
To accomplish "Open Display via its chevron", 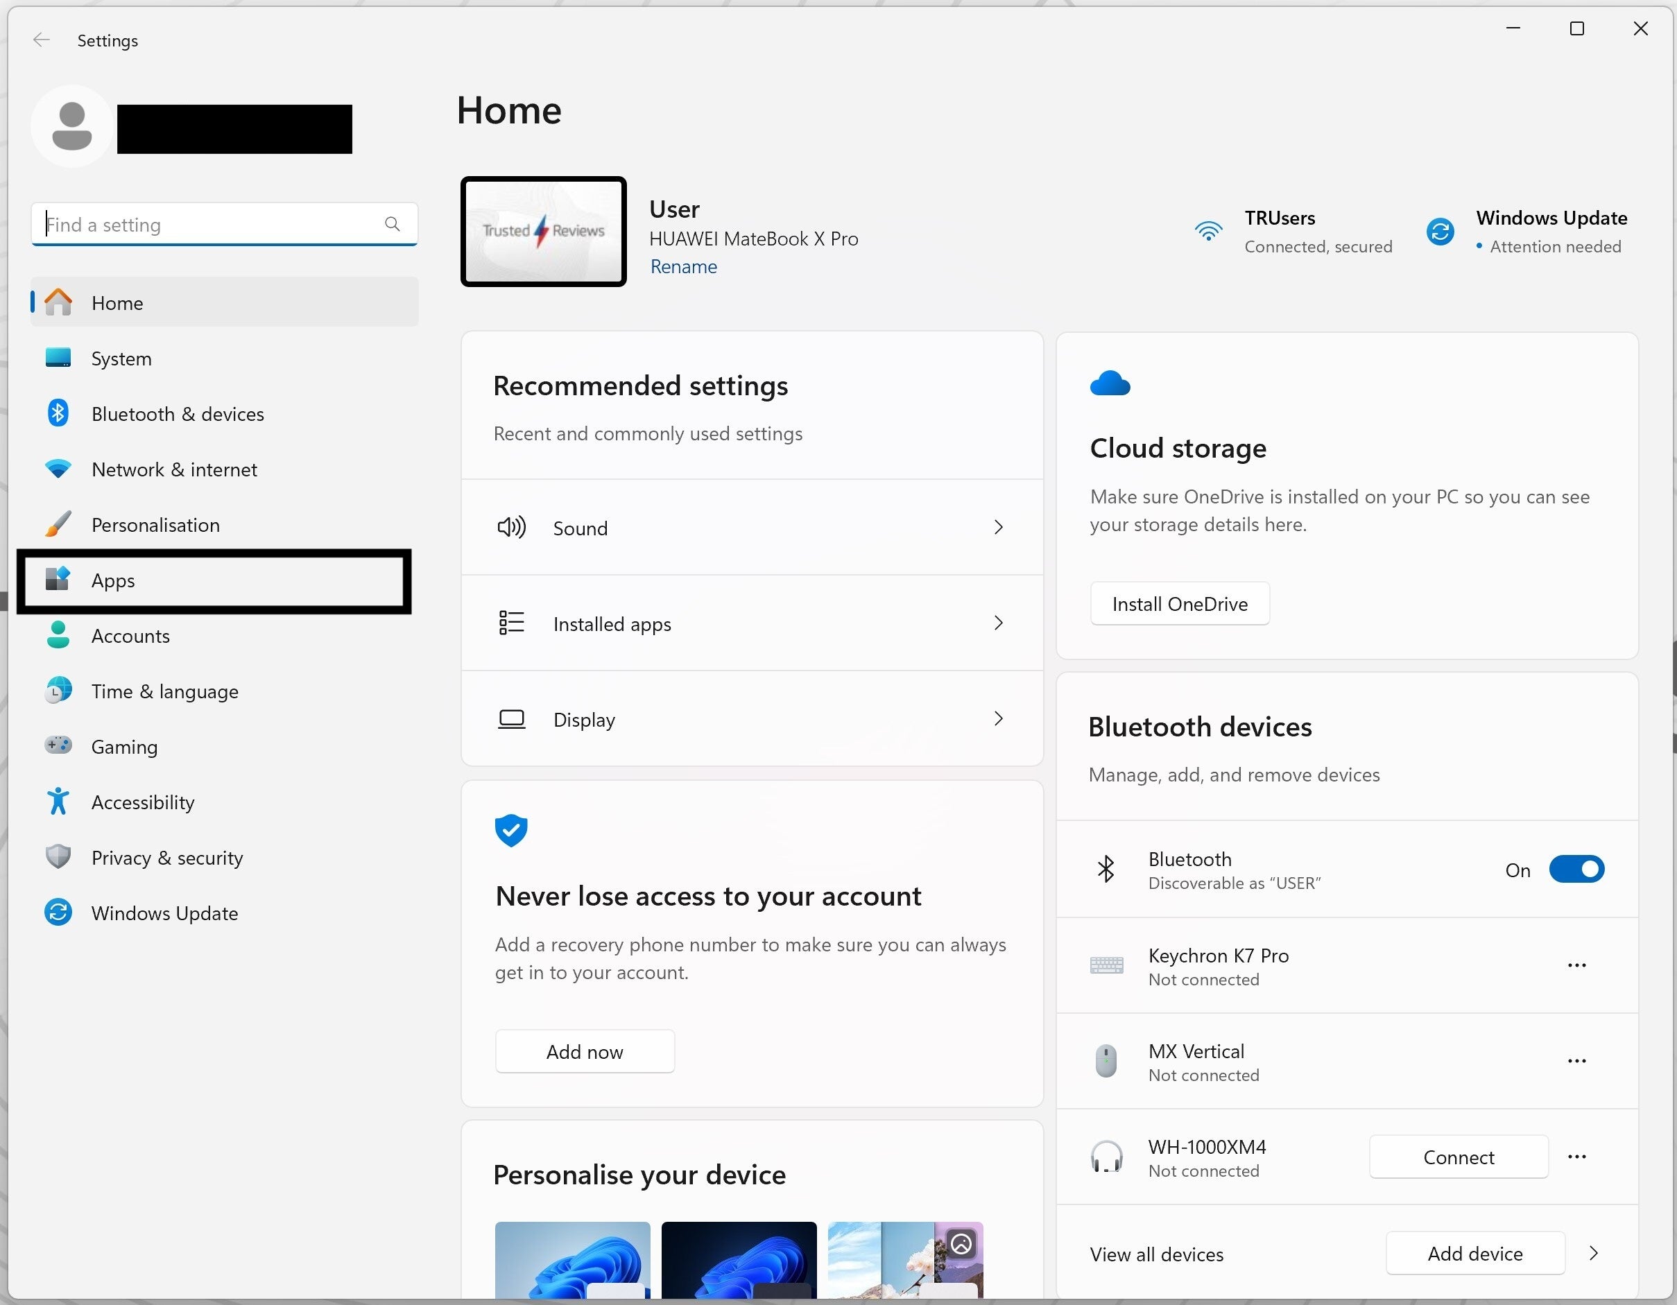I will coord(998,719).
